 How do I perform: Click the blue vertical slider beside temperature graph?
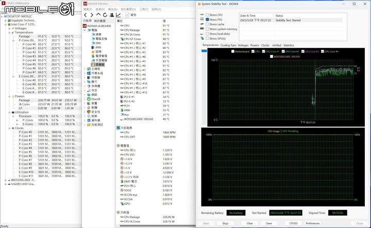pos(204,51)
